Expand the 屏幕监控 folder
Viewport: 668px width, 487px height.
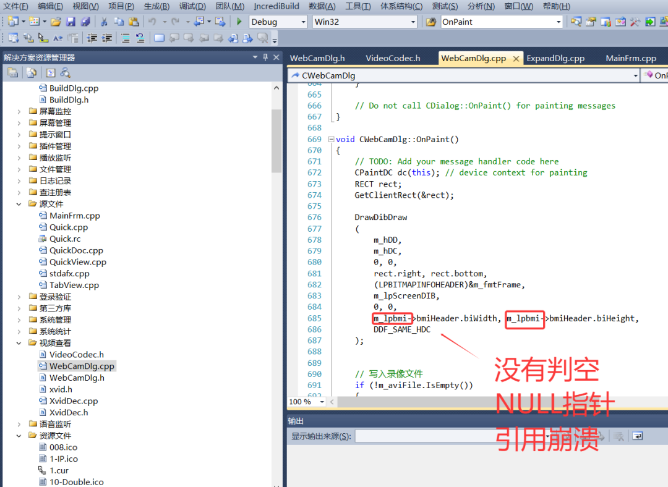tap(19, 111)
